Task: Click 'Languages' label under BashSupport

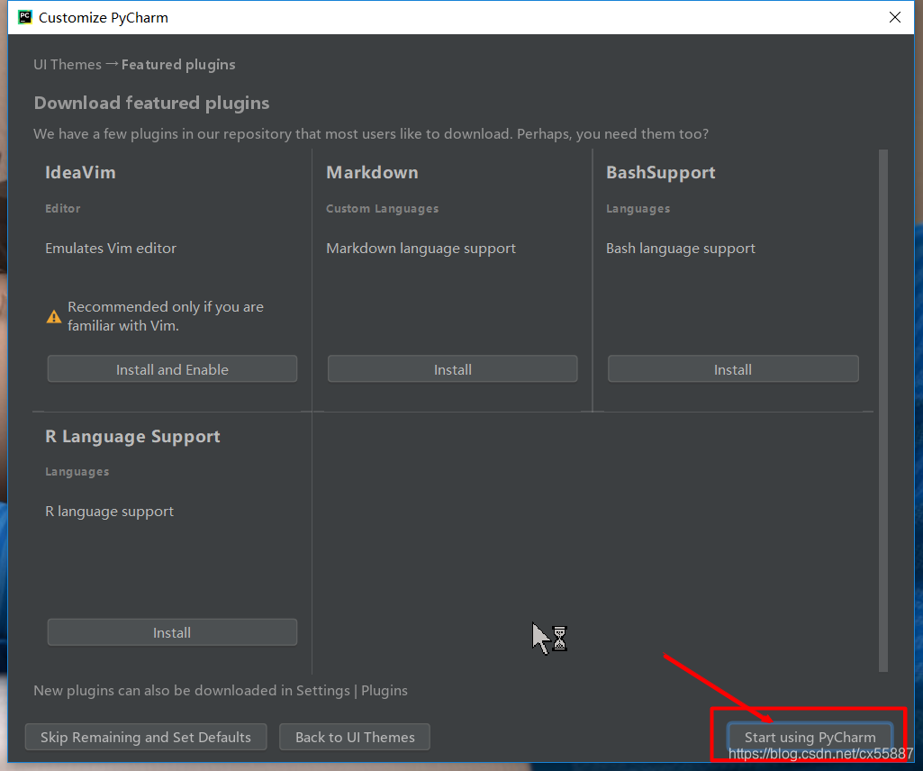Action: click(638, 209)
